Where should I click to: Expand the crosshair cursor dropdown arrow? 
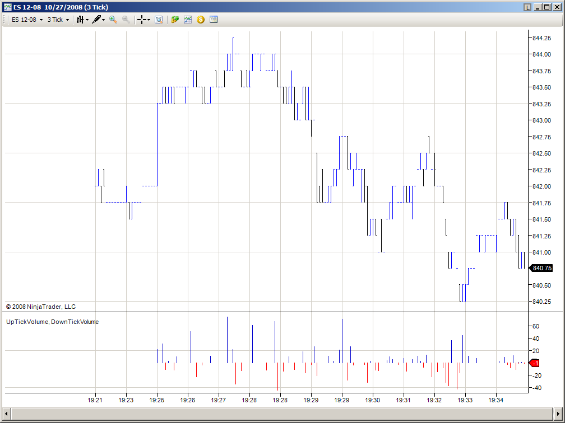[x=149, y=20]
